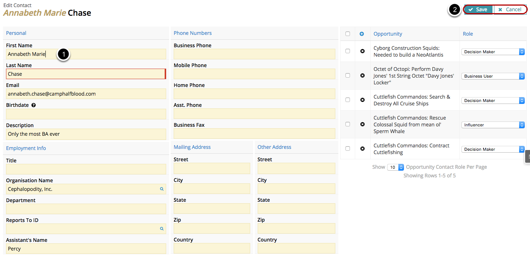Remove the Cyborg Construction Squids opportunity row
Viewport: 530px width, 258px height.
(x=362, y=51)
